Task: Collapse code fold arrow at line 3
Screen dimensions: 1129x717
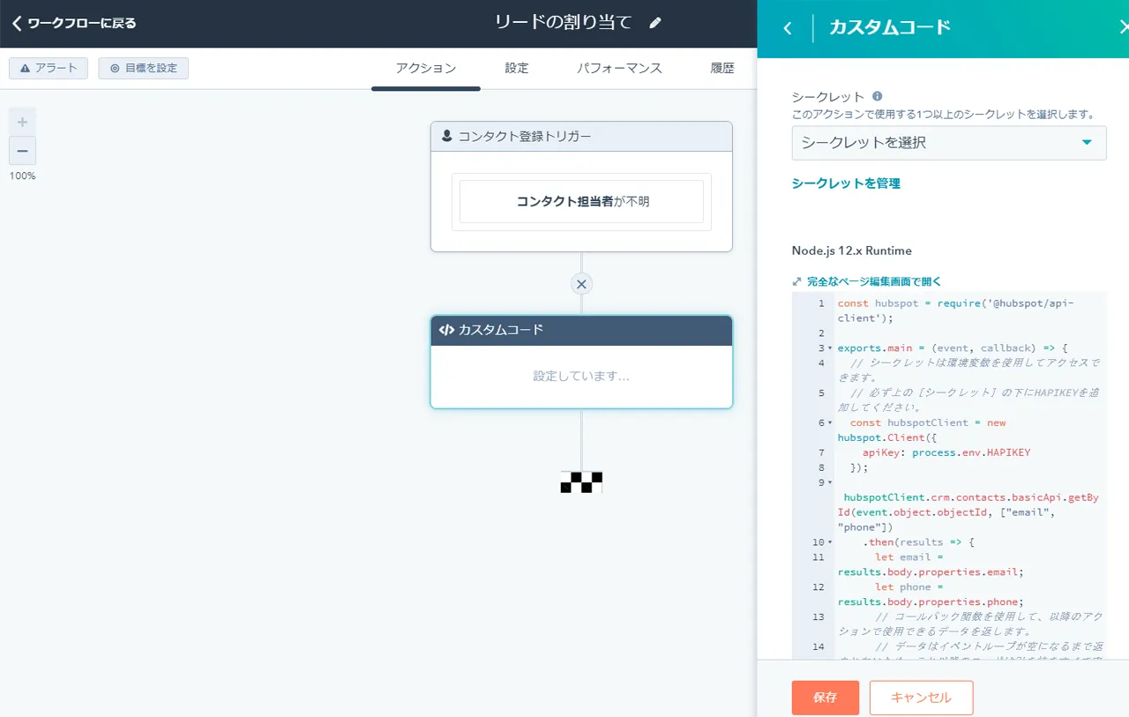Action: click(x=830, y=348)
